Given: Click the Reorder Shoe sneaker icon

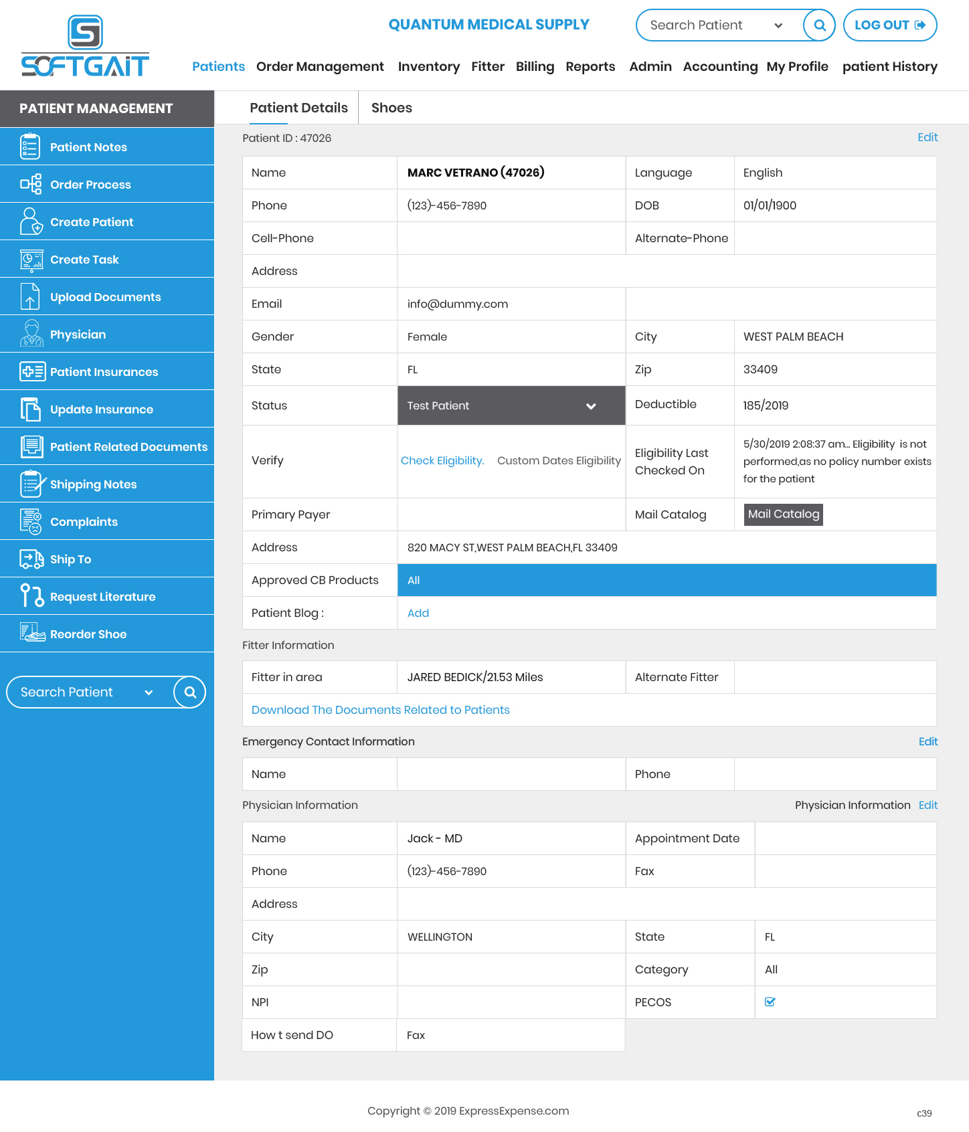Looking at the screenshot, I should (x=32, y=633).
